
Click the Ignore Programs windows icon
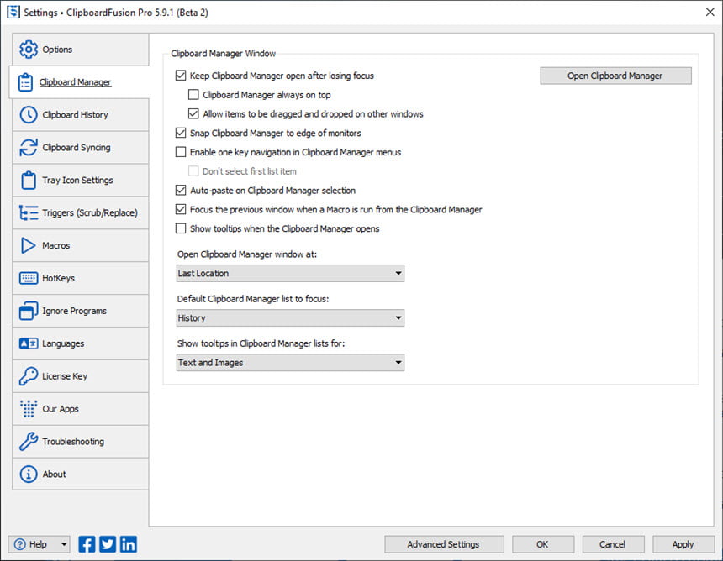(28, 311)
